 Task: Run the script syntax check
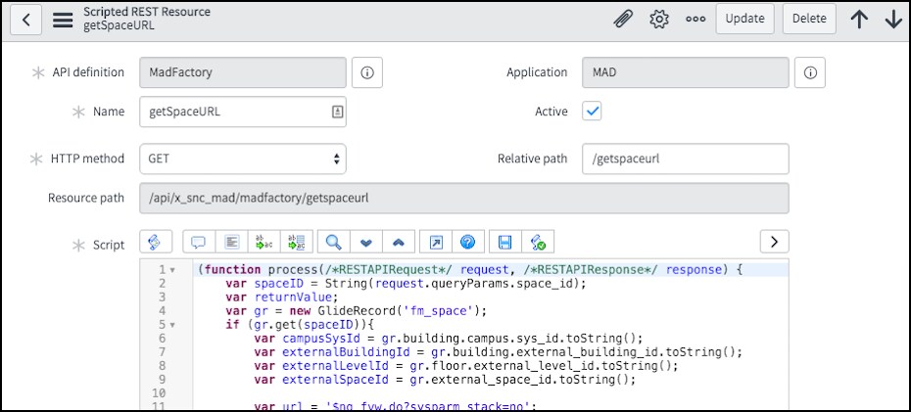pyautogui.click(x=538, y=242)
